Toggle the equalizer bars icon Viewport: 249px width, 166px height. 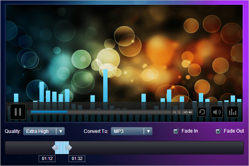(x=233, y=112)
